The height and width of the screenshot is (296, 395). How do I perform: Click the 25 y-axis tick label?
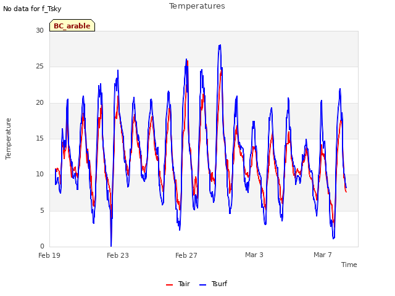coord(39,67)
